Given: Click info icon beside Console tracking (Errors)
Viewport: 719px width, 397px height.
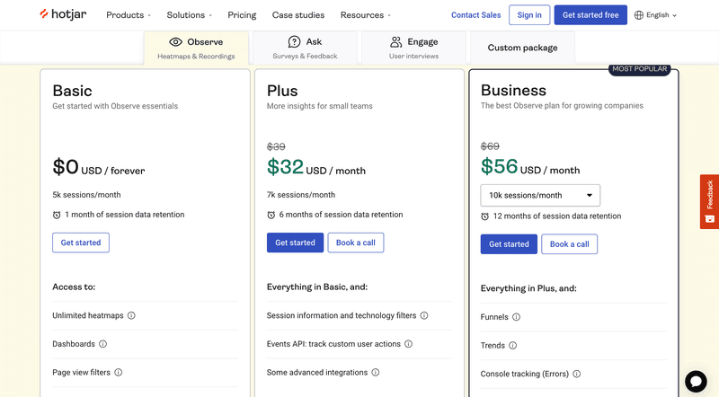Looking at the screenshot, I should (x=577, y=374).
